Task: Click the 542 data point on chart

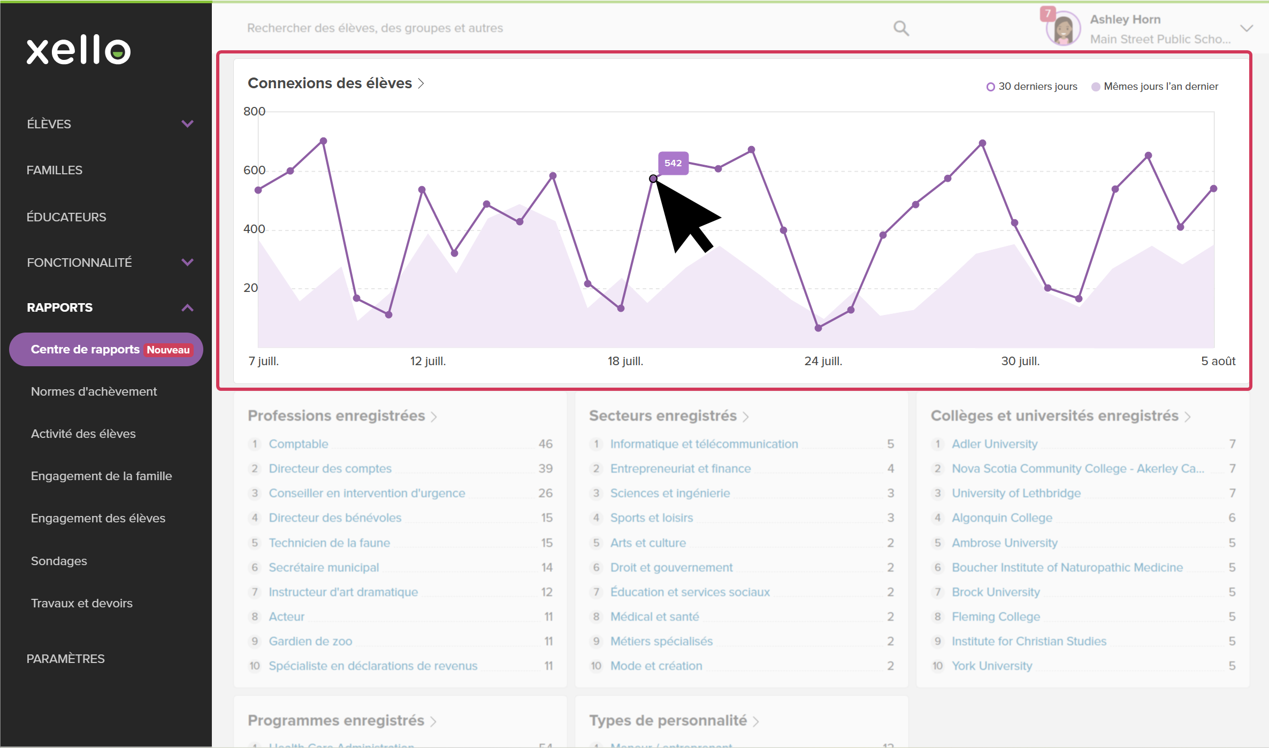Action: coord(653,179)
